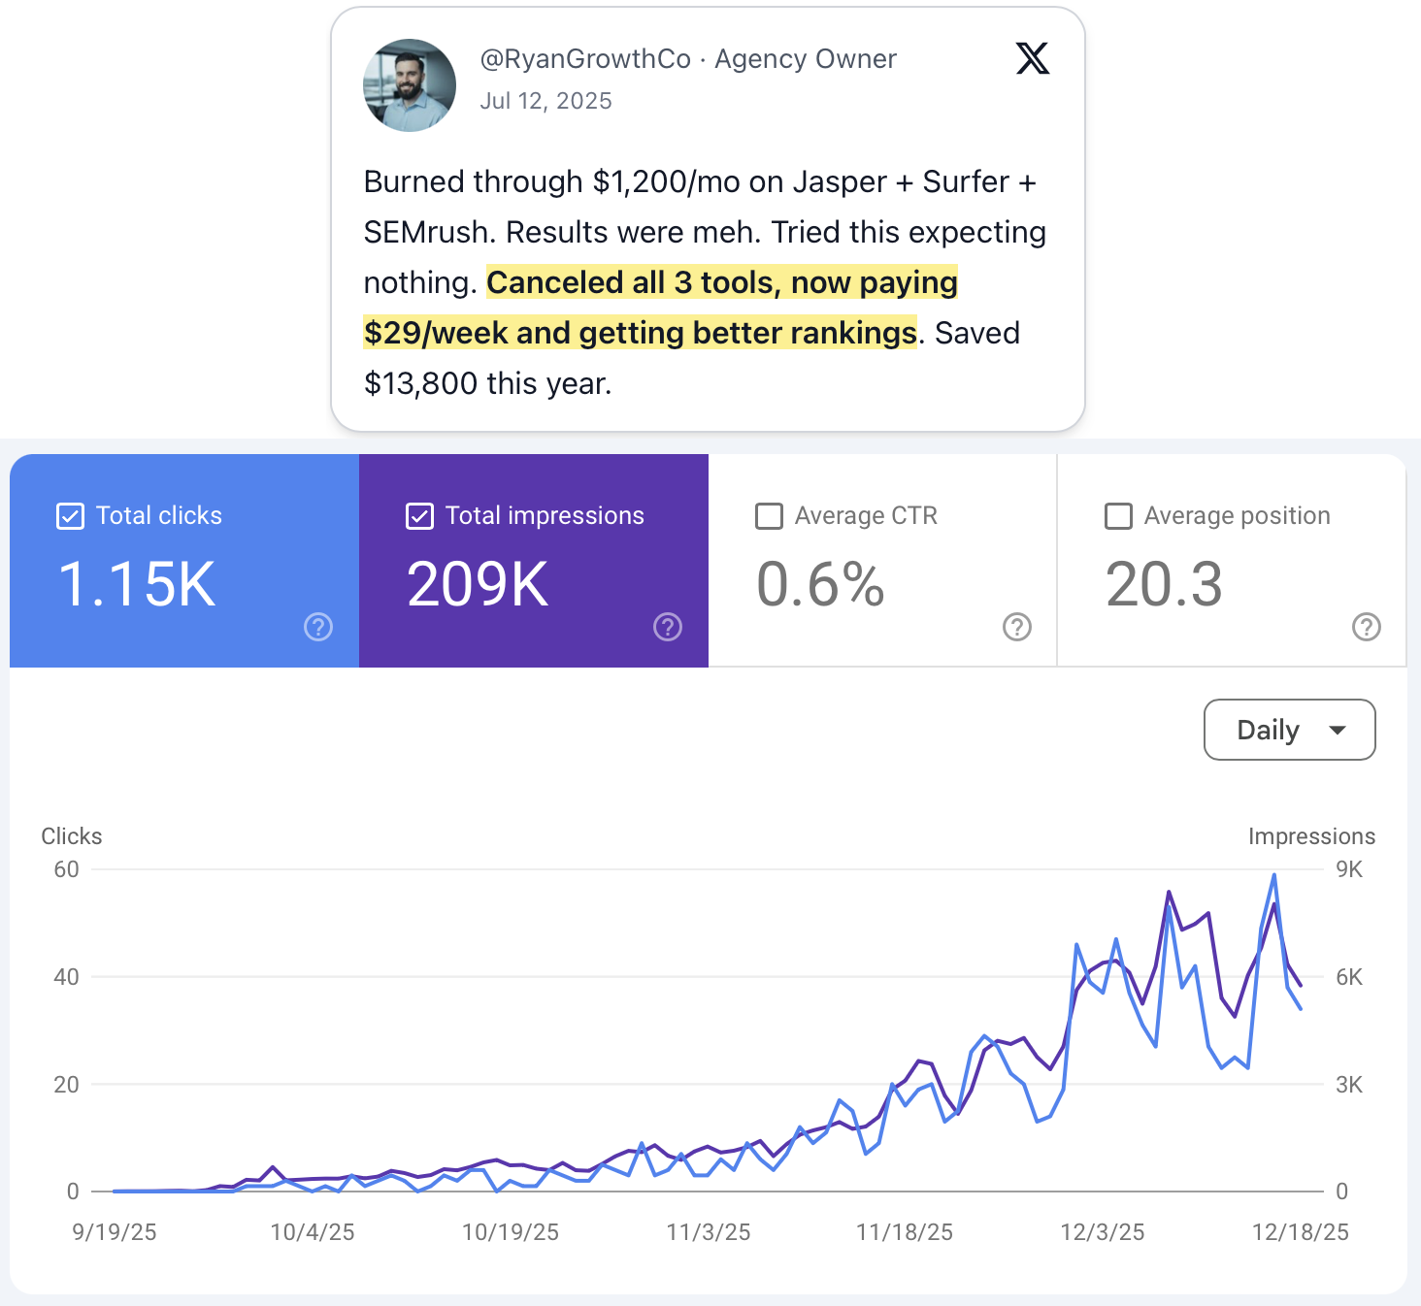1421x1306 pixels.
Task: Enable the Average CTR checkbox
Action: [769, 516]
